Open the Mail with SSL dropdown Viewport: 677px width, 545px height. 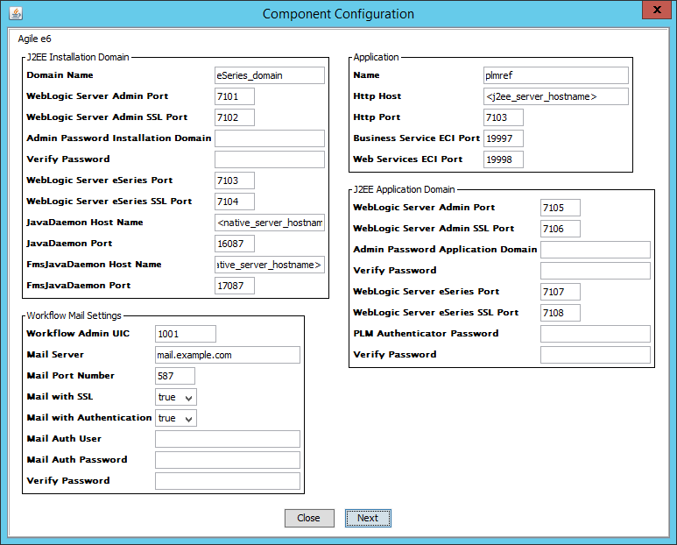(176, 397)
